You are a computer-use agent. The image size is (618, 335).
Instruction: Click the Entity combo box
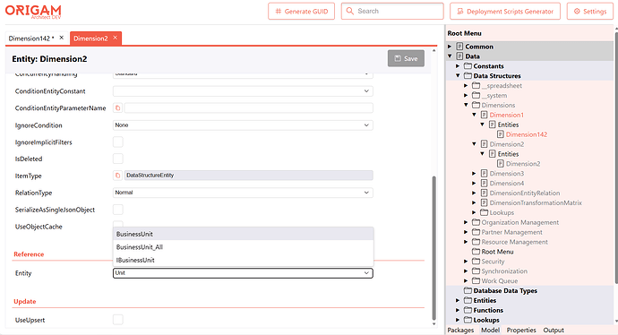click(x=243, y=273)
